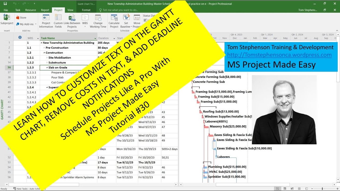Switch to Gantt Chart view status bar icon

coord(277,189)
